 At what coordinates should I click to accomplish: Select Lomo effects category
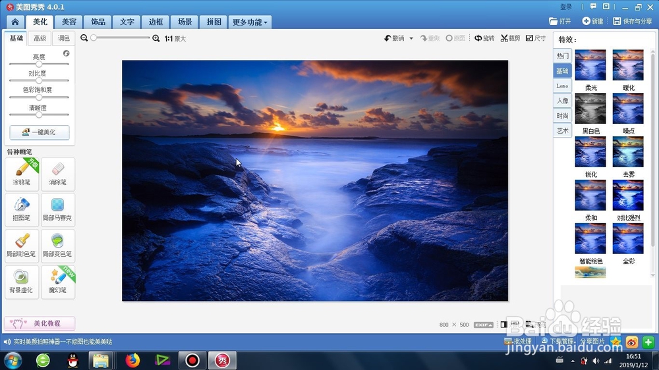pyautogui.click(x=562, y=86)
